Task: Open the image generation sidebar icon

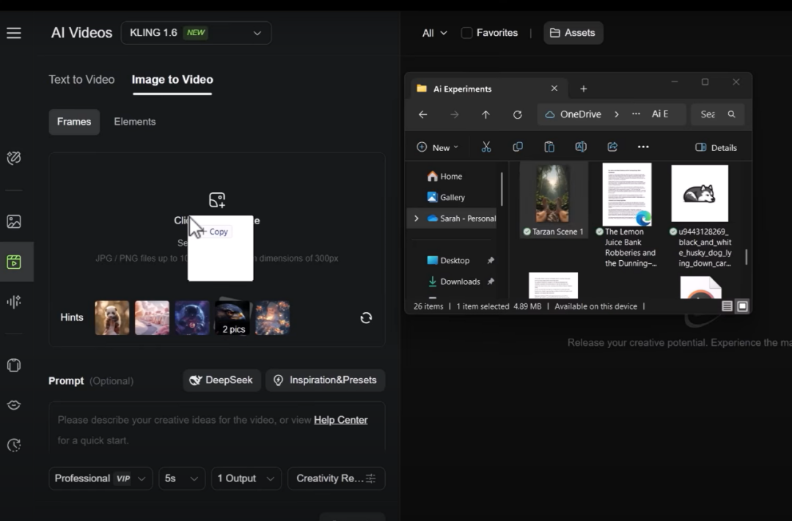Action: pos(14,221)
